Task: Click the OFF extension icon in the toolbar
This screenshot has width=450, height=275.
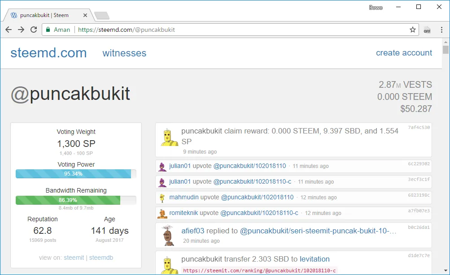Action: pyautogui.click(x=427, y=30)
